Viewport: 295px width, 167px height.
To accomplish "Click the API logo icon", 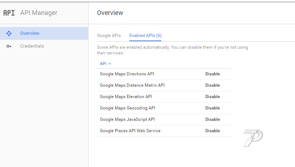I will click(9, 13).
